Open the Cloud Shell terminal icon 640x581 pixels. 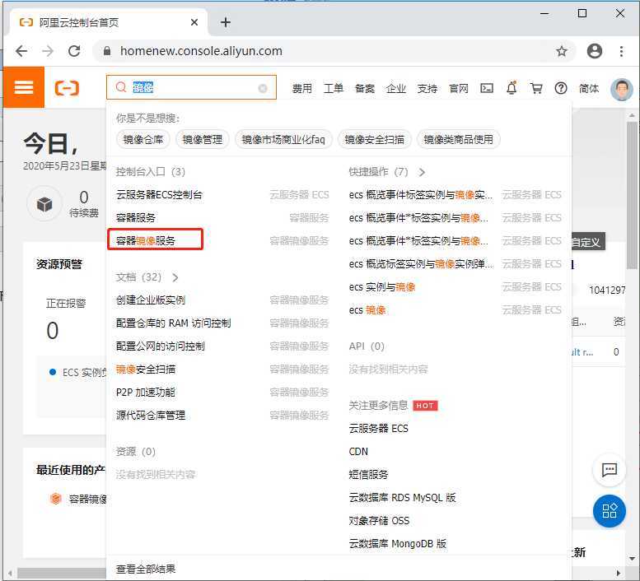487,88
